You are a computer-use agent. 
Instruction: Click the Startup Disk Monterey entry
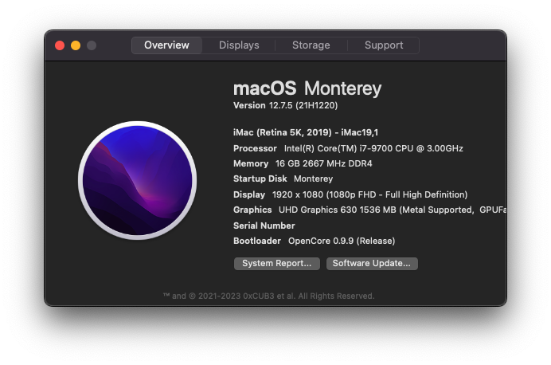pyautogui.click(x=283, y=179)
